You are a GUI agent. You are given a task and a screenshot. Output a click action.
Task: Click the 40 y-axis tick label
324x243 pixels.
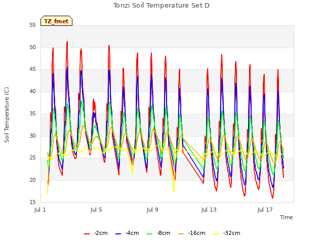pos(32,91)
